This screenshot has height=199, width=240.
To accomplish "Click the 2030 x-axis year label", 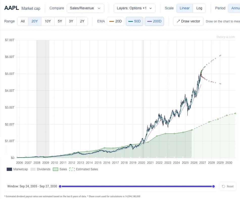I will click(x=229, y=163).
